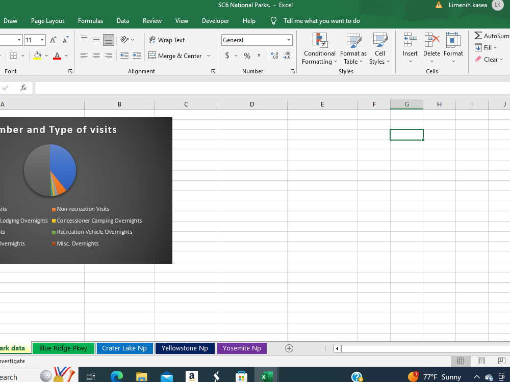The image size is (510, 382).
Task: Open the font size dropdown
Action: [x=42, y=40]
